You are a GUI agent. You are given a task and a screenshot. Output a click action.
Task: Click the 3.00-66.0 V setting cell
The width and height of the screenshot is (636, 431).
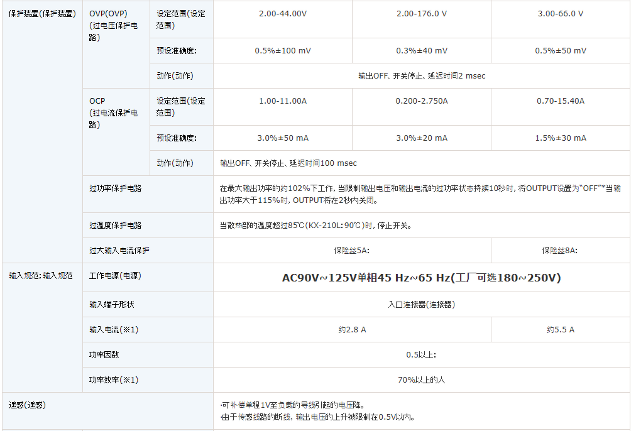[x=560, y=13]
